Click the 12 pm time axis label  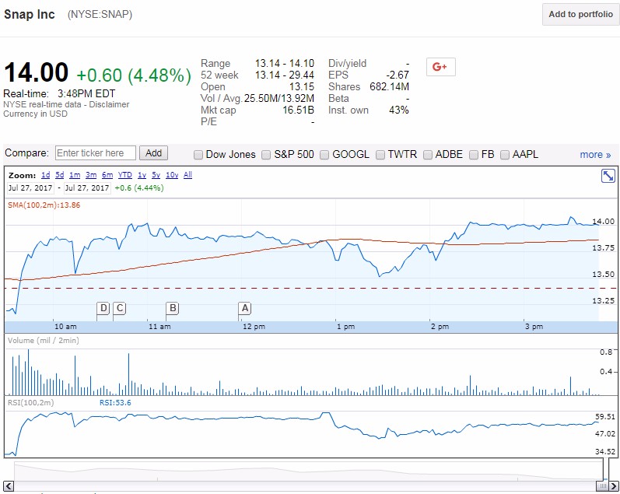coord(254,327)
